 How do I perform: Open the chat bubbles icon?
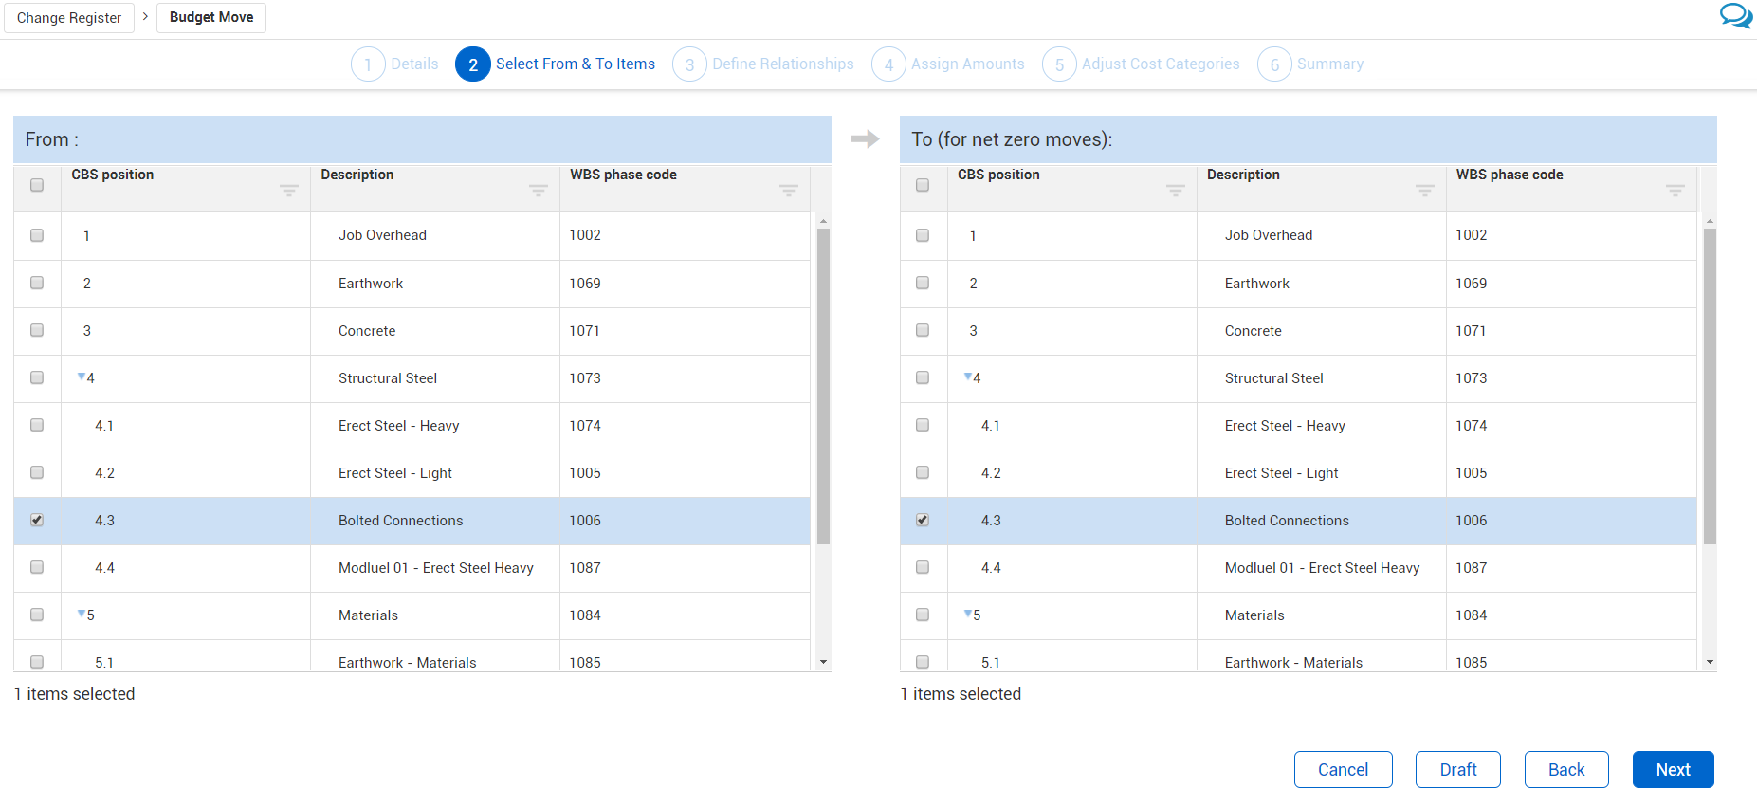point(1735,16)
